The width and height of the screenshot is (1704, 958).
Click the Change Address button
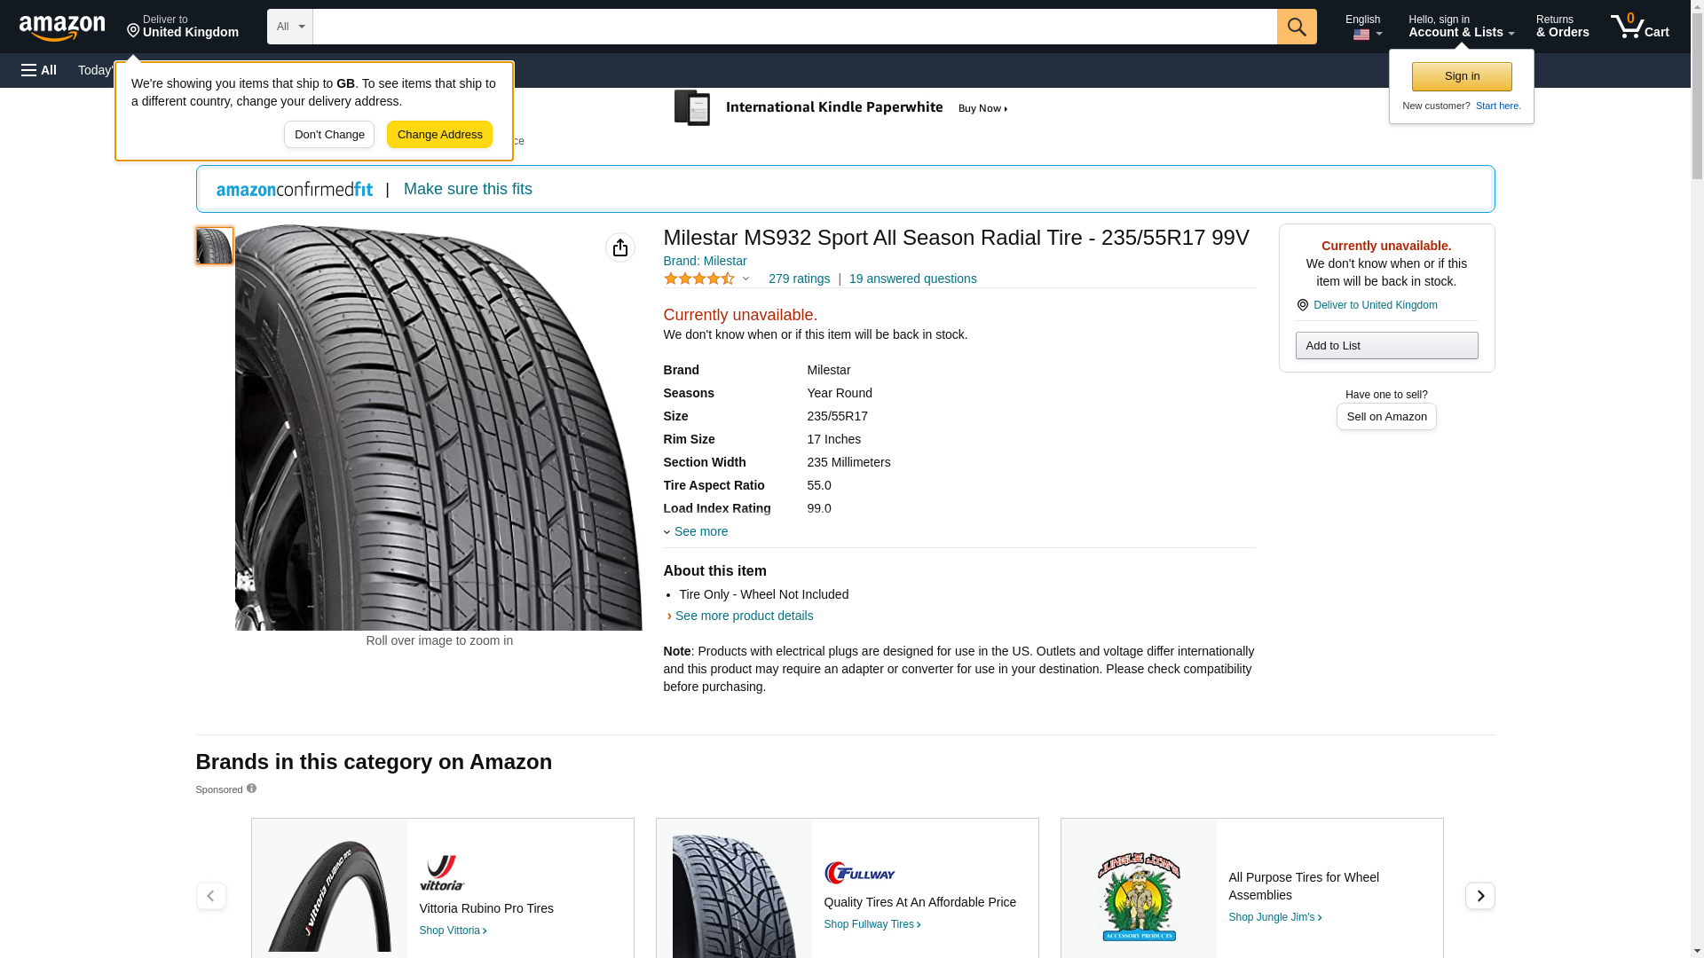tap(439, 135)
